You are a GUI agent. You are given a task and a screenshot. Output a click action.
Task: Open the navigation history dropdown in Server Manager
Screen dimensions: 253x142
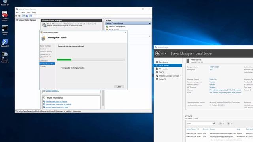click(165, 53)
